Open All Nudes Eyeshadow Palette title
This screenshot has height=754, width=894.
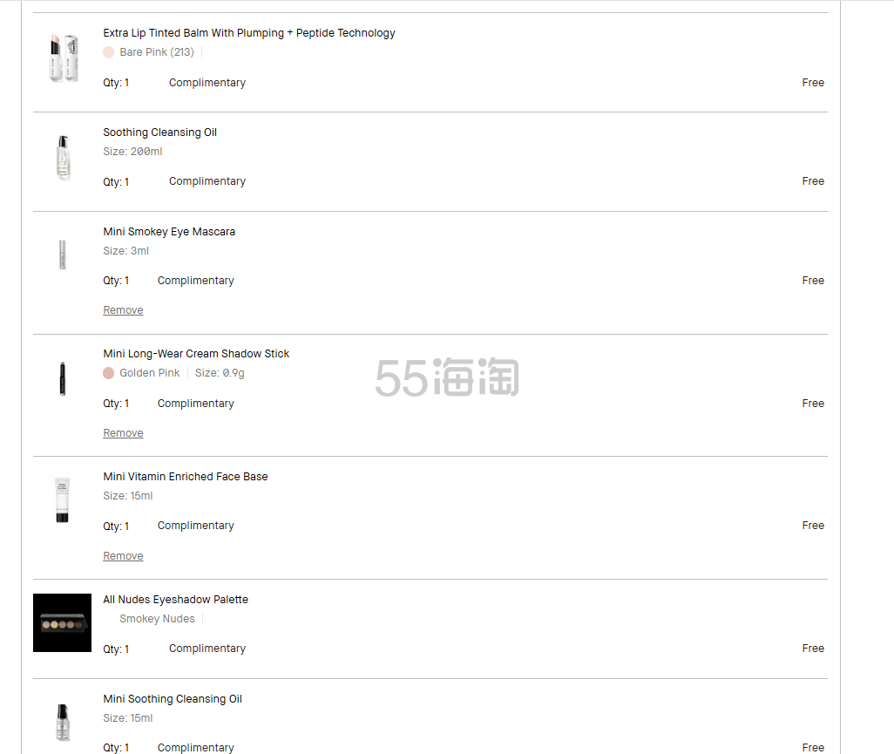coord(176,600)
